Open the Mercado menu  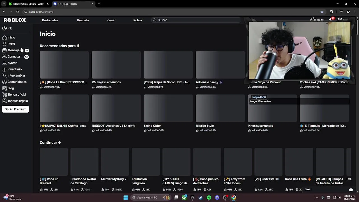83,20
